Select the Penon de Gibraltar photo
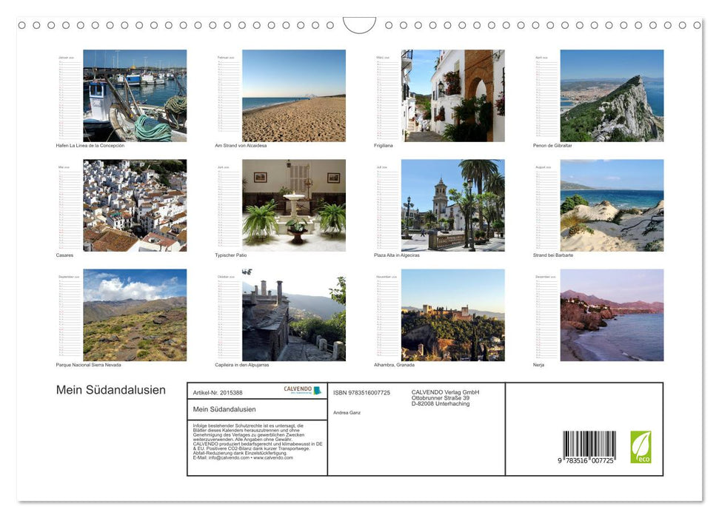The height and width of the screenshot is (518, 719). (612, 95)
